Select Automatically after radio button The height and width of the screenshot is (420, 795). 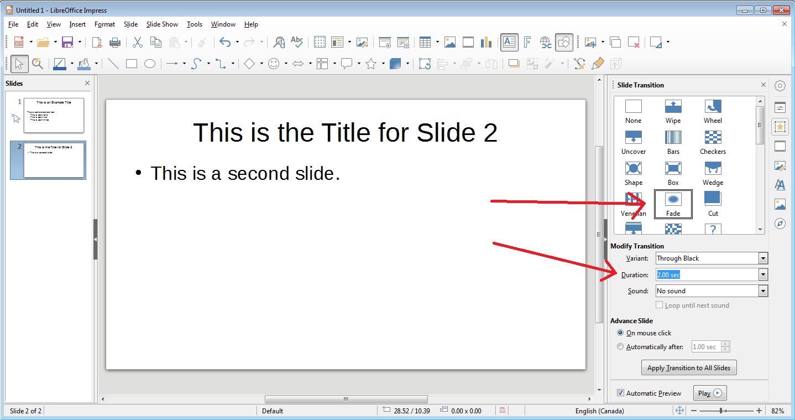click(620, 347)
